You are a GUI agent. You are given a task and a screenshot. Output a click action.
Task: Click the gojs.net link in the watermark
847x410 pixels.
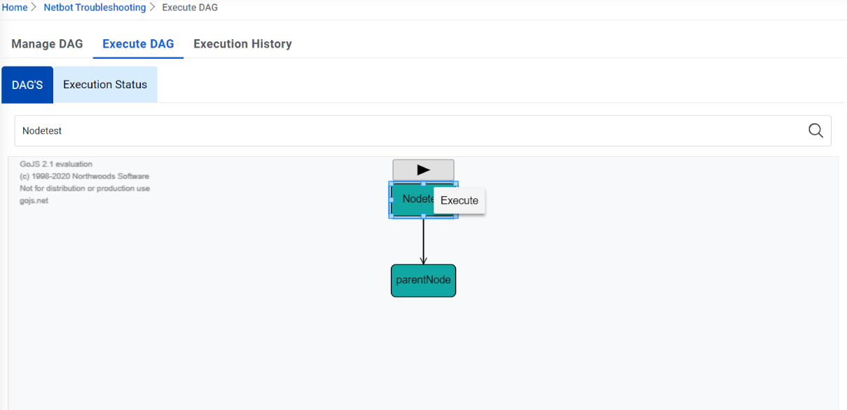33,200
